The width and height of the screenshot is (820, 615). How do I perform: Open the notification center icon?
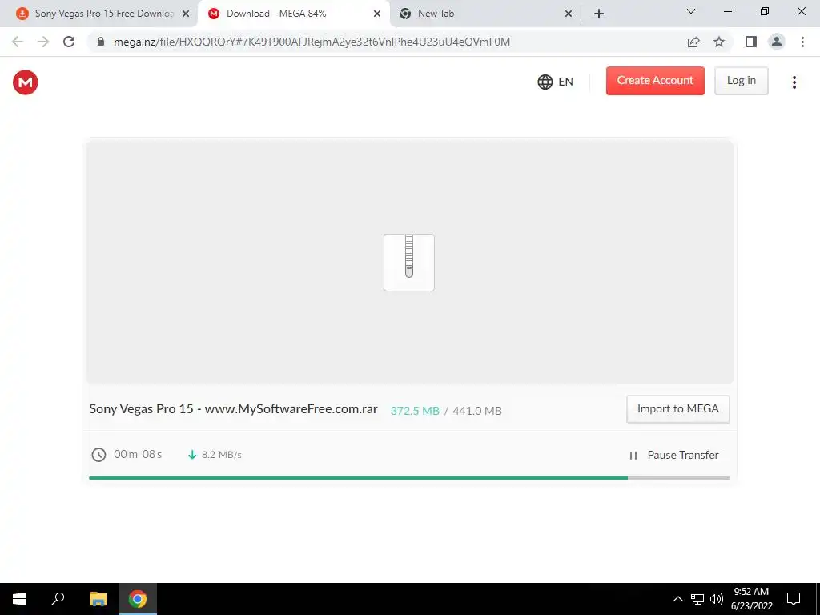(x=794, y=599)
